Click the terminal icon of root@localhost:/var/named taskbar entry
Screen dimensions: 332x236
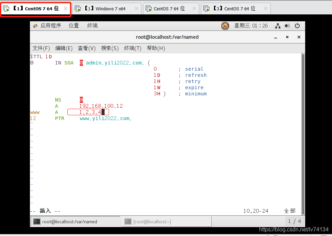[x=37, y=222]
